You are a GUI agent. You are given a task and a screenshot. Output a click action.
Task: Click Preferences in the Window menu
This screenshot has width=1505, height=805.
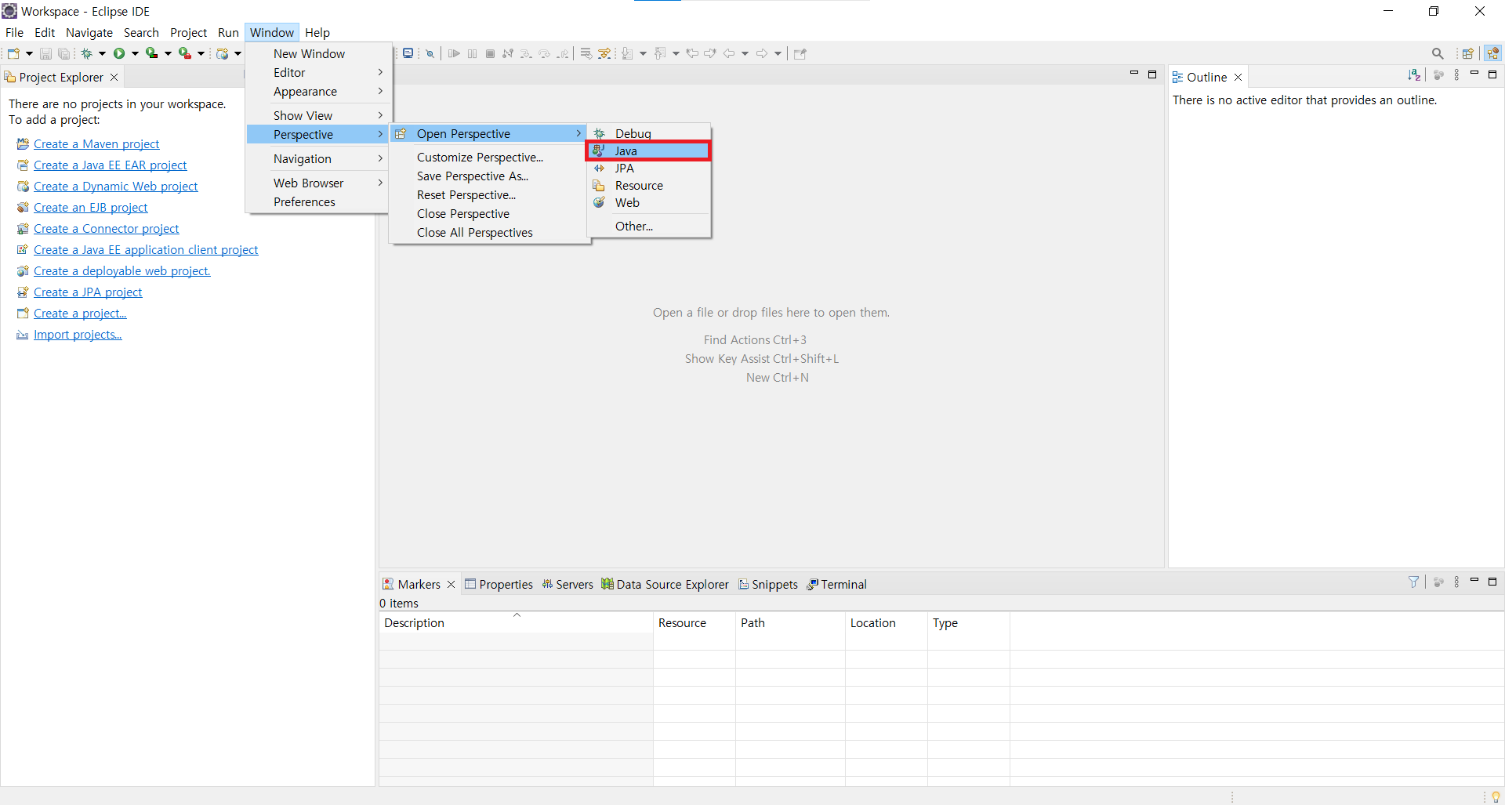(x=318, y=201)
